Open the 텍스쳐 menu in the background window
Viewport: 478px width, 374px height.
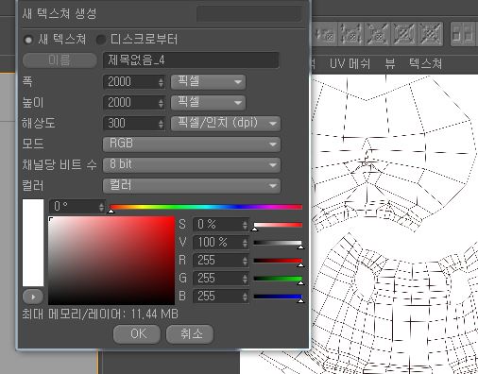pos(425,64)
